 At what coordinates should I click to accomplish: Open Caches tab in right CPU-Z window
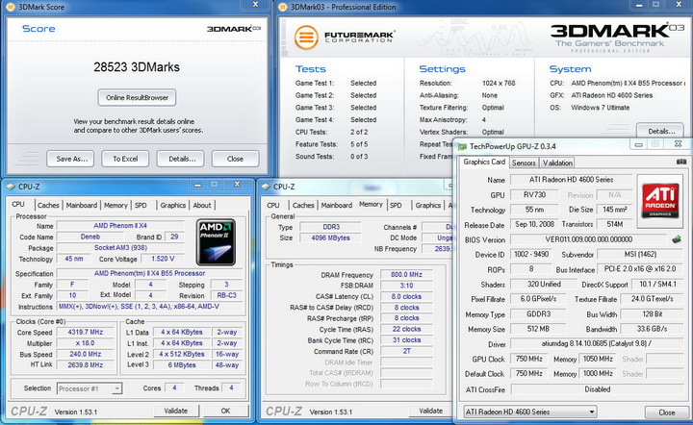(303, 205)
